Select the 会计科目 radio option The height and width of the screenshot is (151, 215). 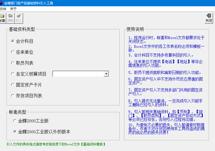click(13, 41)
